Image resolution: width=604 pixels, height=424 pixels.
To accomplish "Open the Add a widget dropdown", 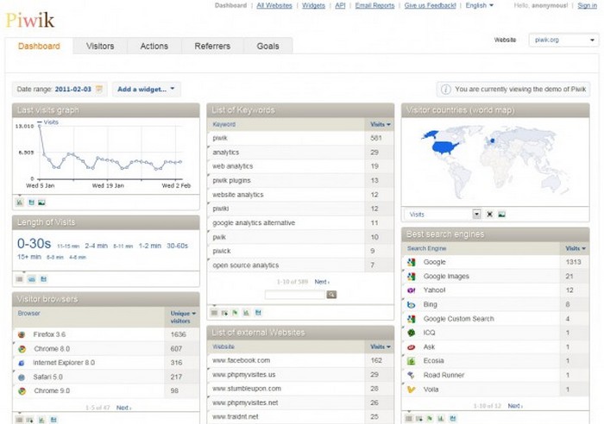I will click(146, 90).
